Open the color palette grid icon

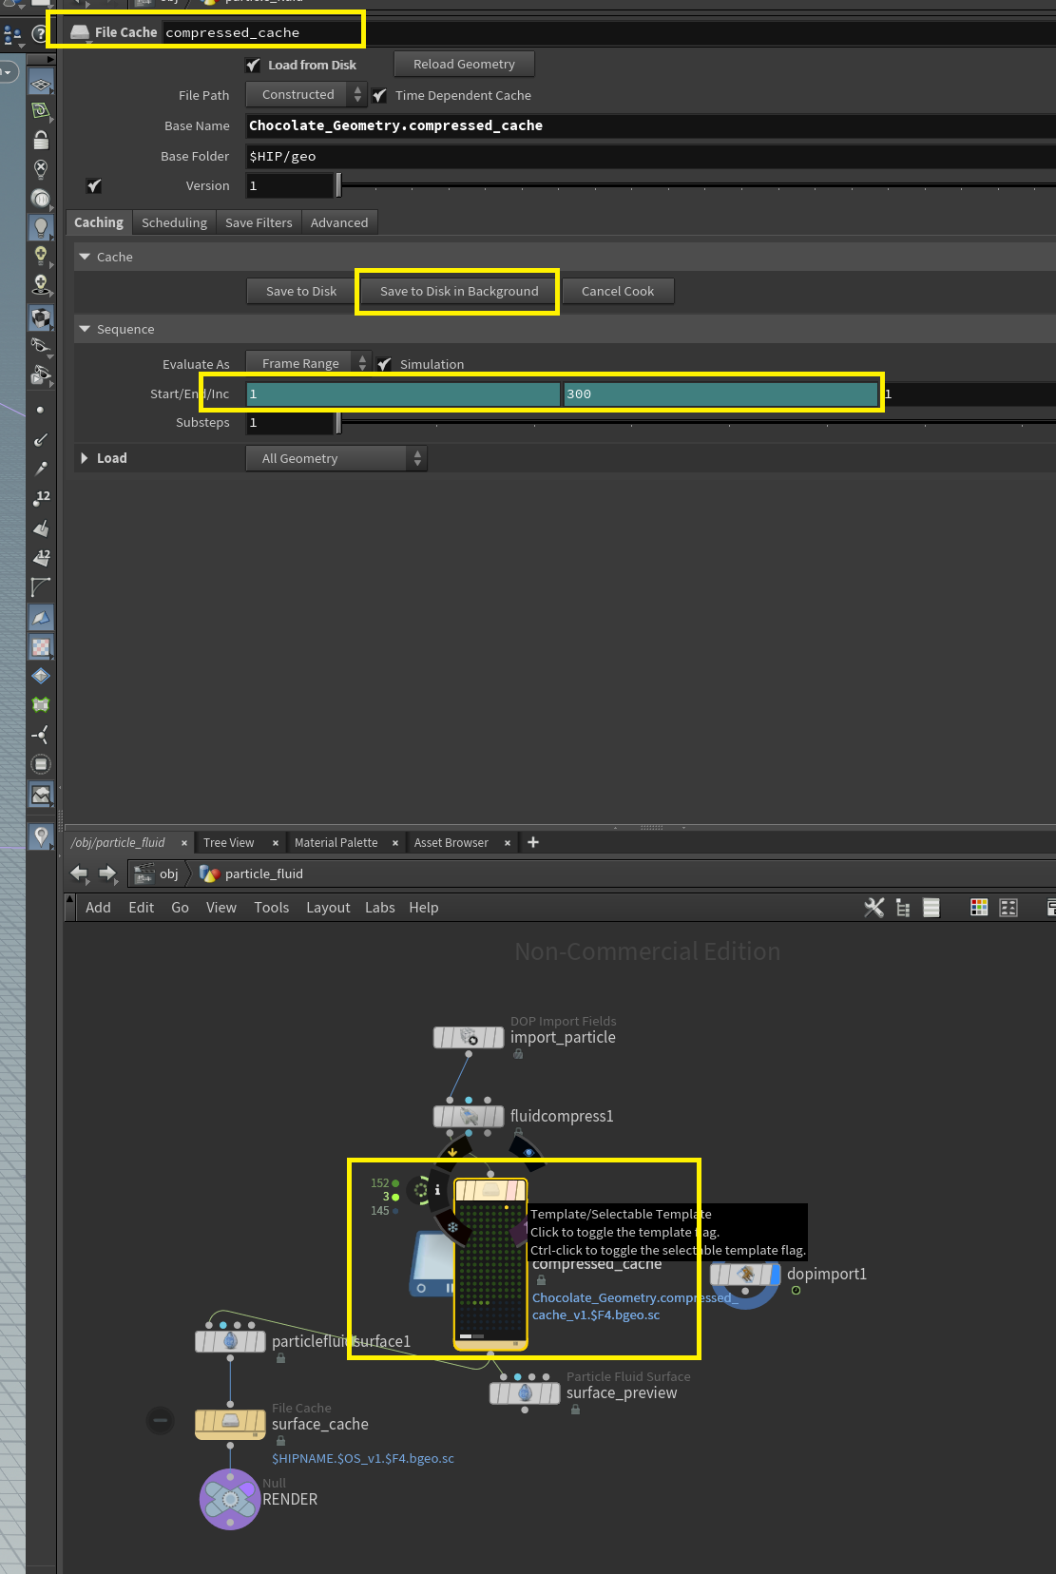tap(979, 908)
